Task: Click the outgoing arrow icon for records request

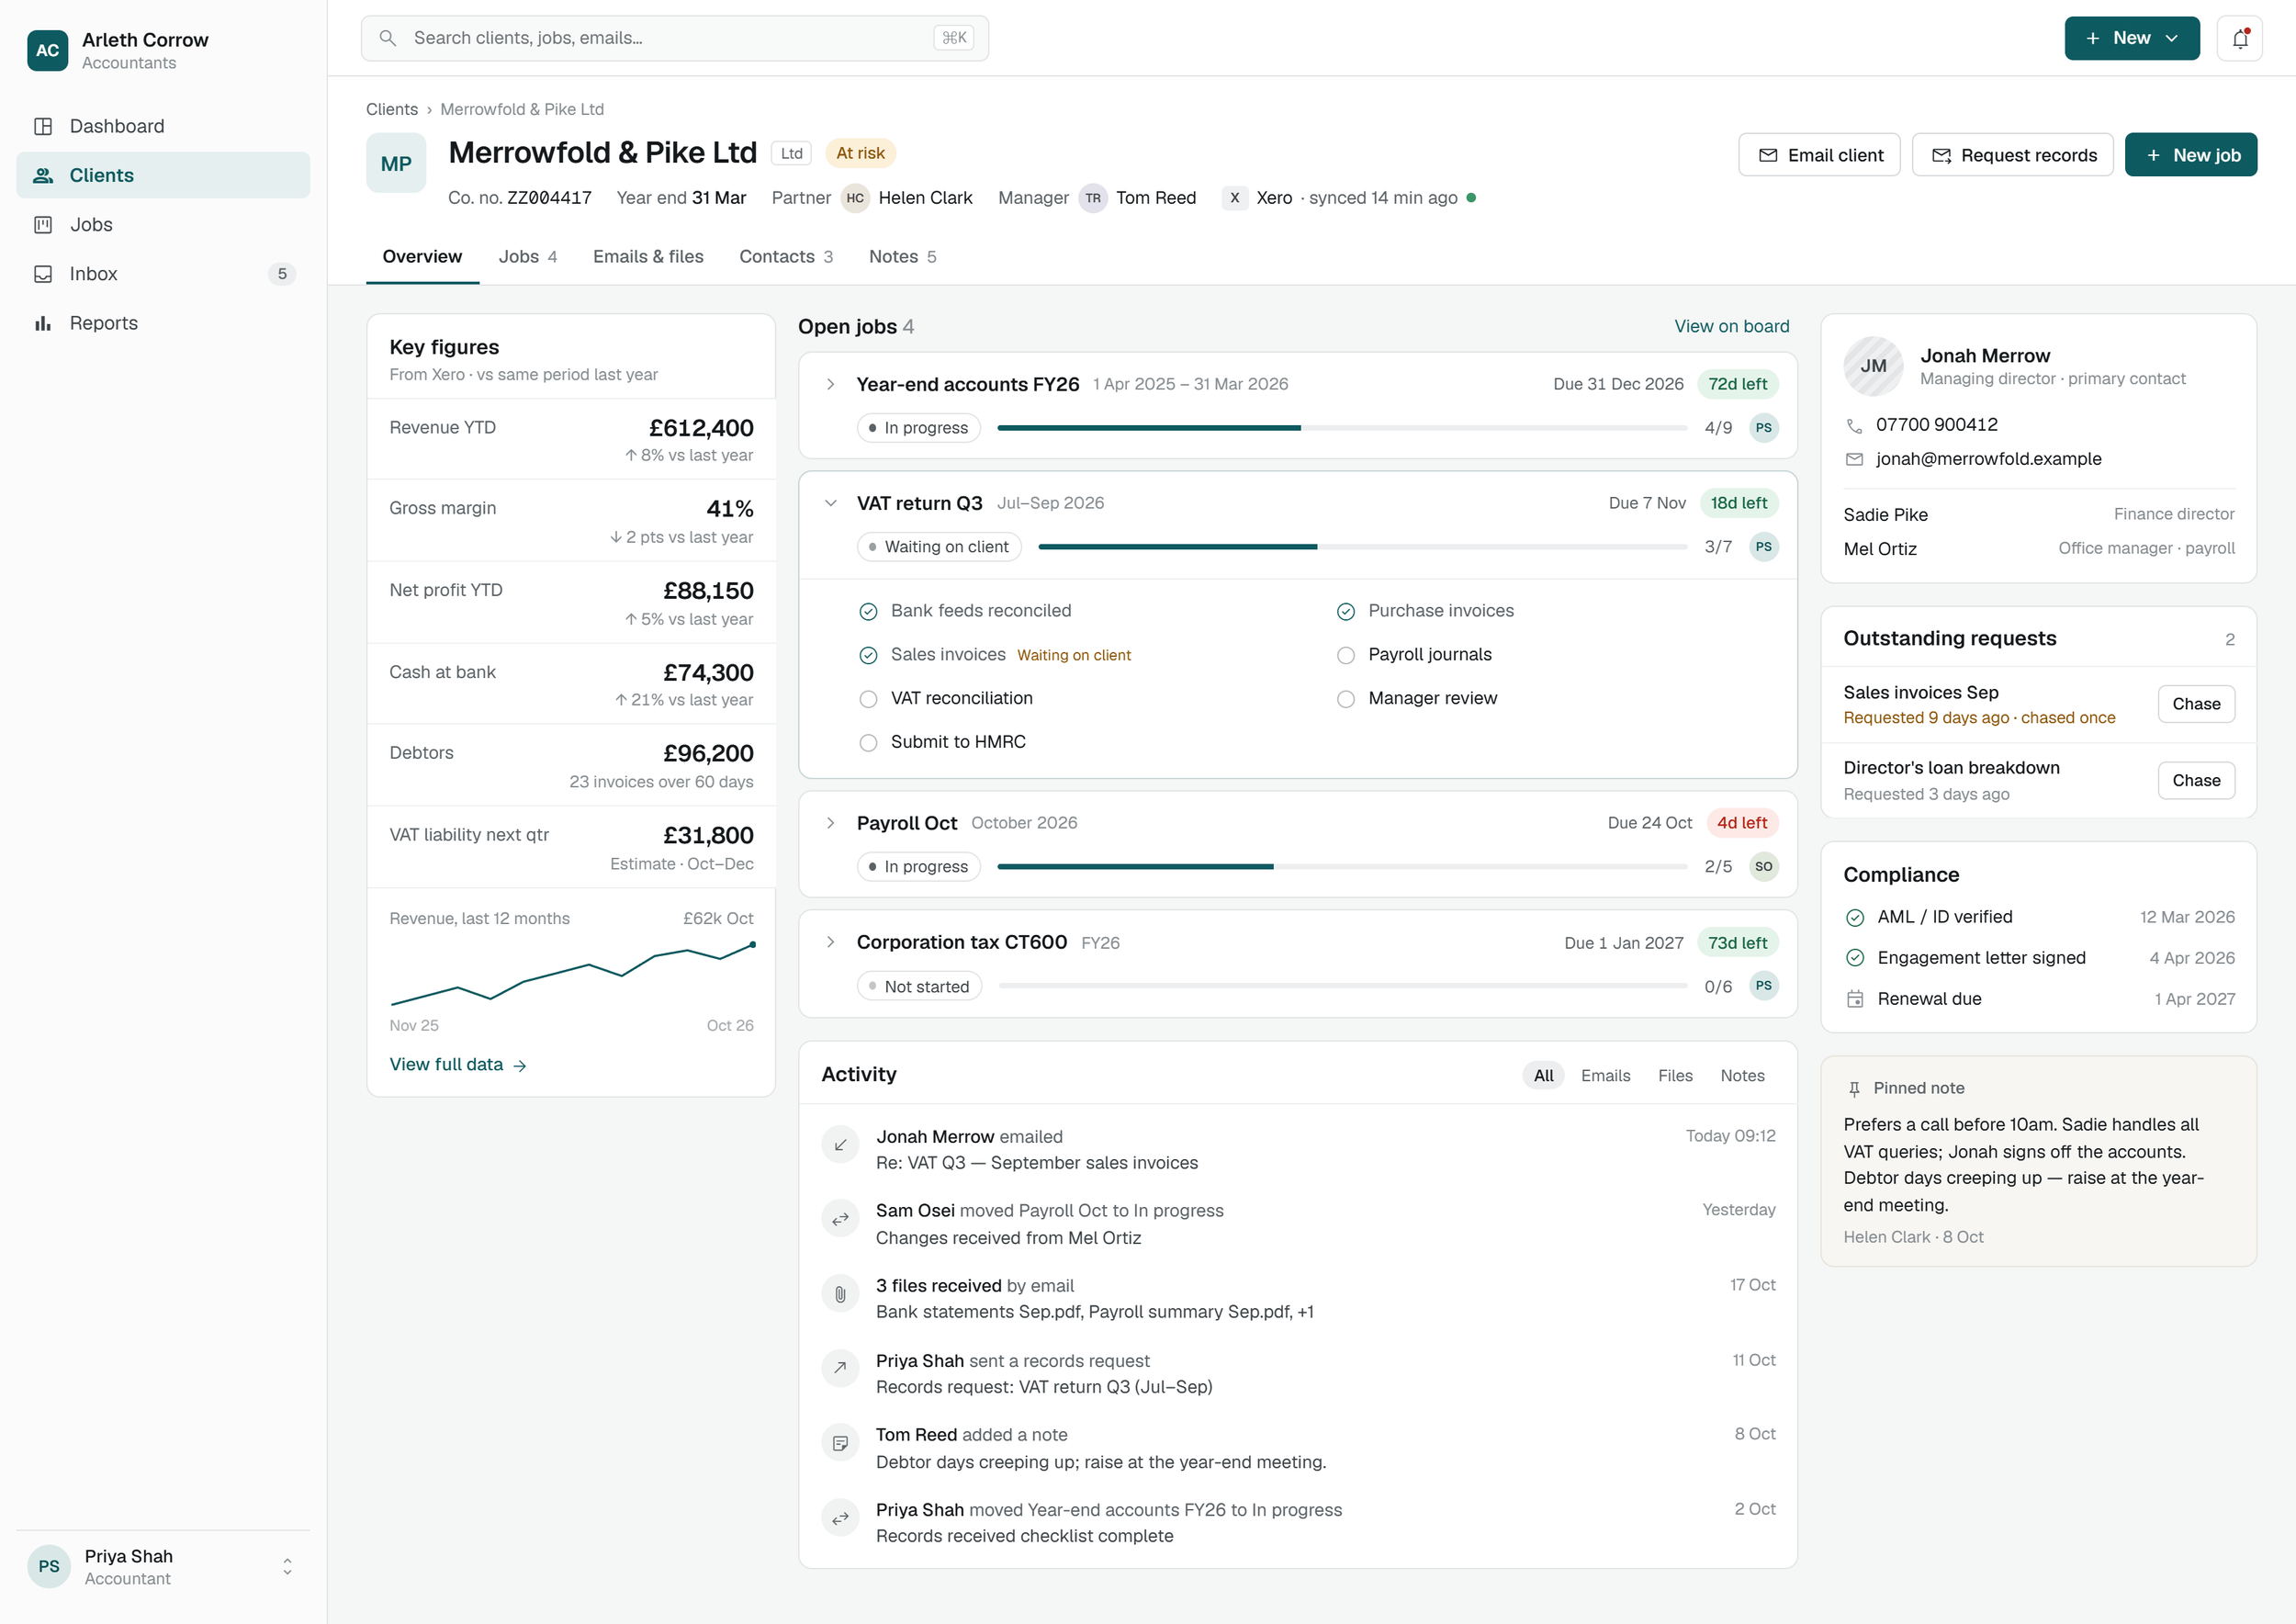Action: 840,1368
